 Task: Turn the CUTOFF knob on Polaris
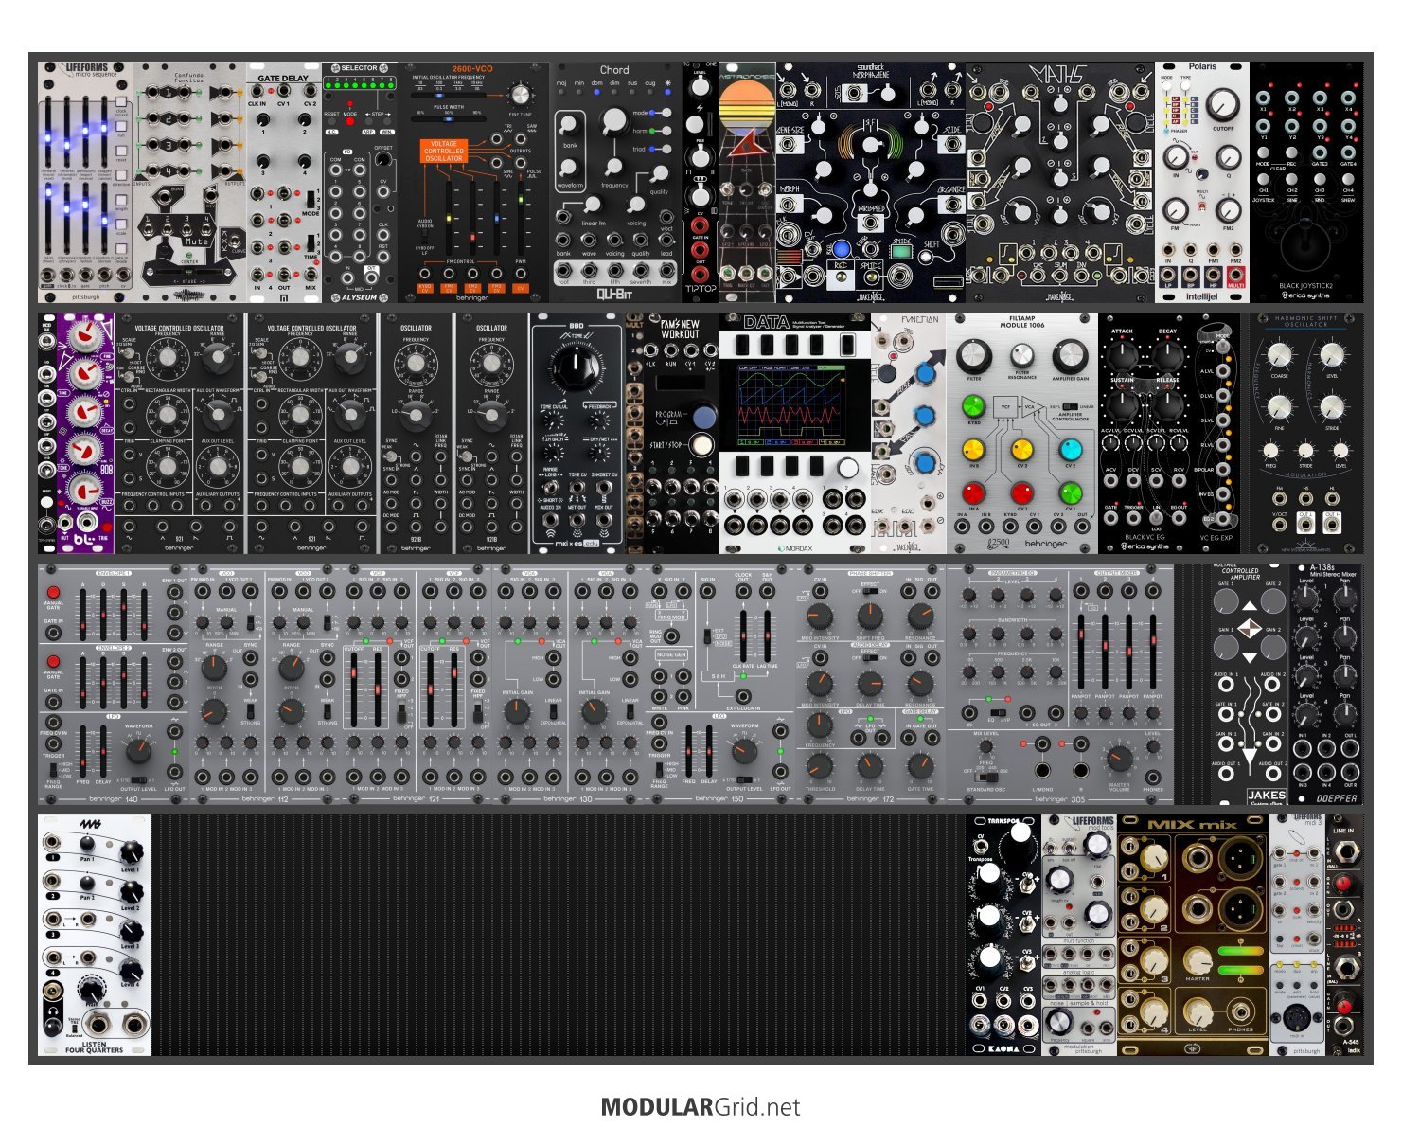coord(1222,103)
